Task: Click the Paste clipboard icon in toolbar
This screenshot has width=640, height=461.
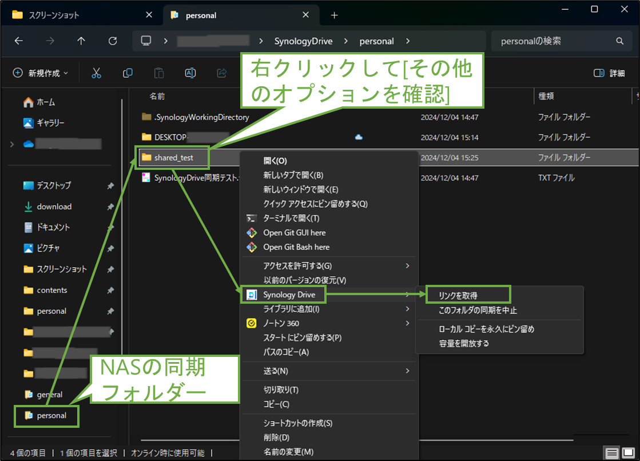Action: [x=159, y=73]
